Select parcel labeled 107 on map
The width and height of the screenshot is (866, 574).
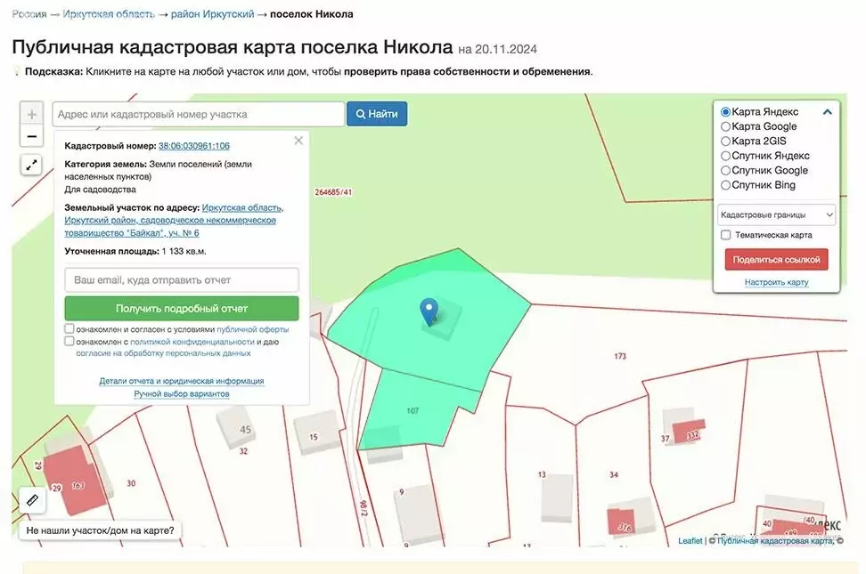point(413,410)
